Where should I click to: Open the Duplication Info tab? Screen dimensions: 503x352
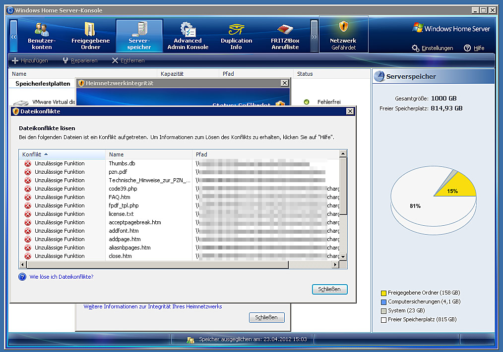coord(237,35)
